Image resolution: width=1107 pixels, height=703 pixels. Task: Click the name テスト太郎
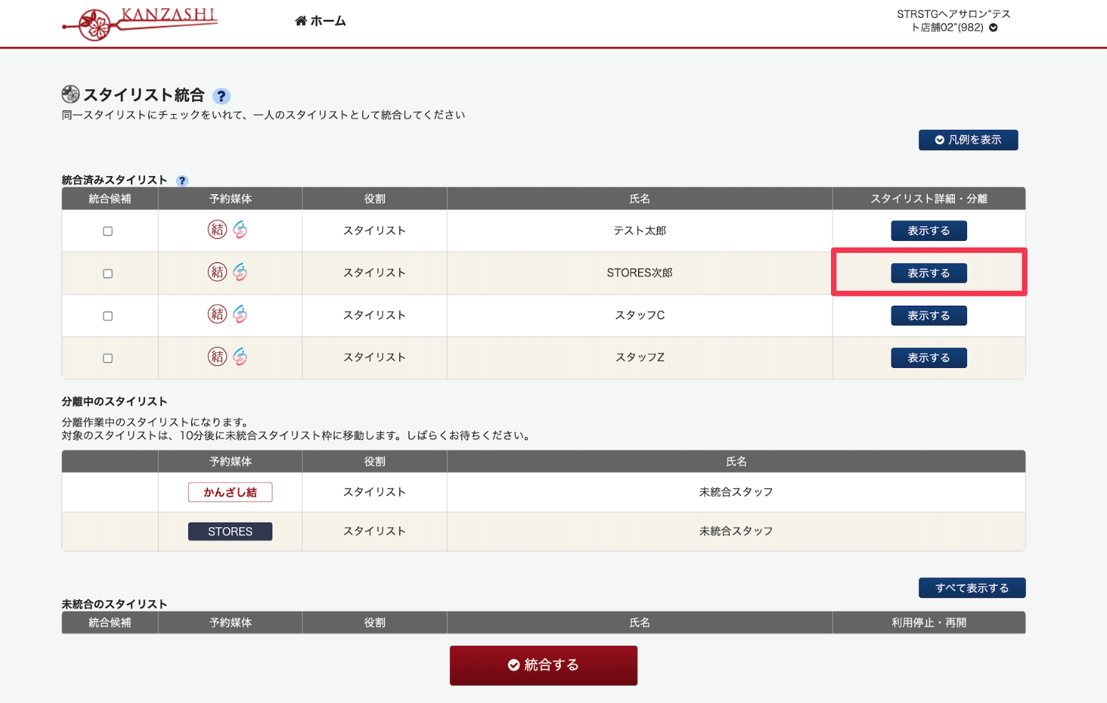click(640, 231)
